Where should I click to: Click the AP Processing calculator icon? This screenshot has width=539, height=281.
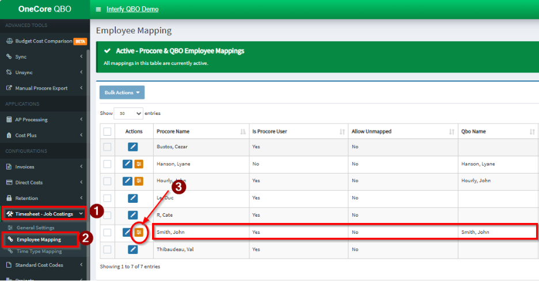click(x=9, y=120)
